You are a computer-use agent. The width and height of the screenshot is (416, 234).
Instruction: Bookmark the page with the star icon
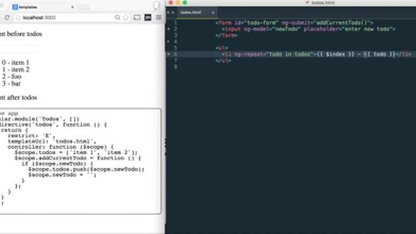(125, 18)
